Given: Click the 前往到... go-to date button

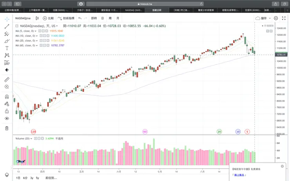Looking at the screenshot, I should pos(51,178).
